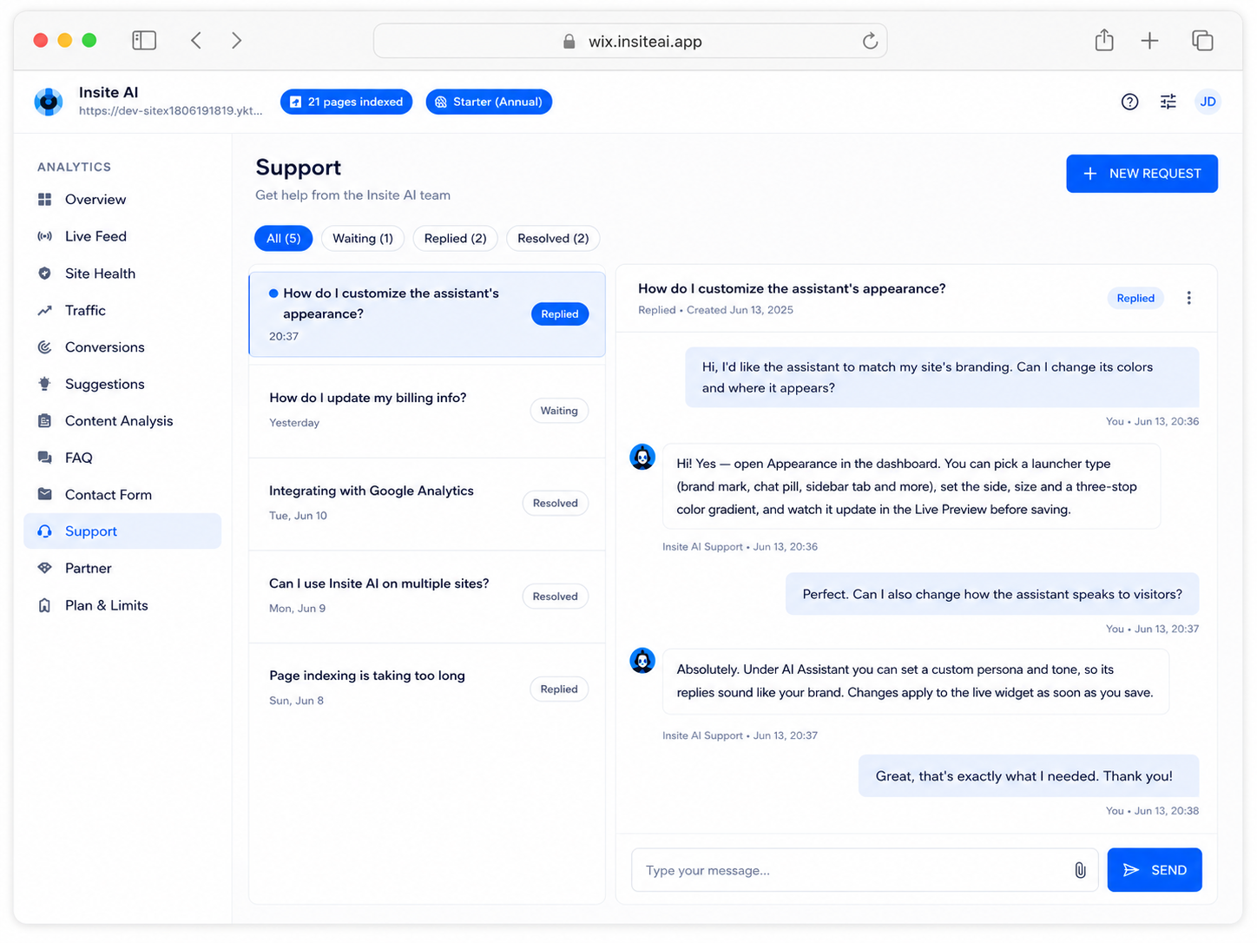1257x943 pixels.
Task: Open the help question mark icon
Action: [1129, 102]
